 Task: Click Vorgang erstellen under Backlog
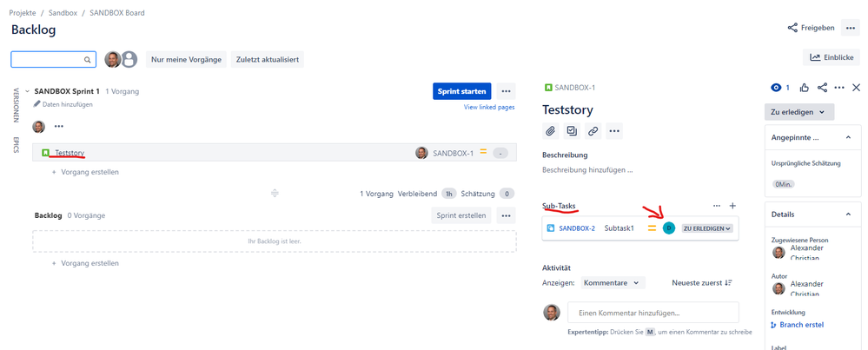85,263
